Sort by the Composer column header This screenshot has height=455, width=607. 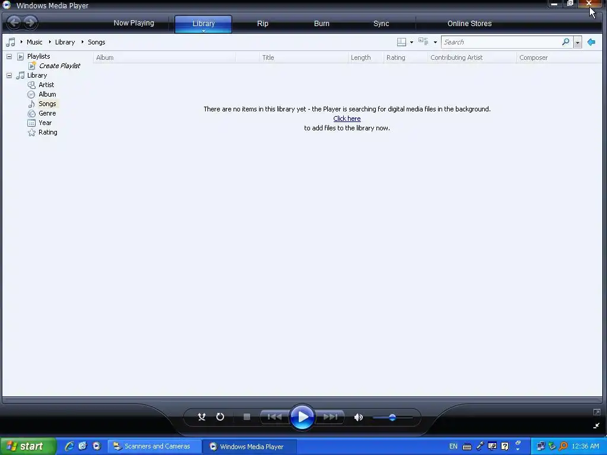coord(559,57)
